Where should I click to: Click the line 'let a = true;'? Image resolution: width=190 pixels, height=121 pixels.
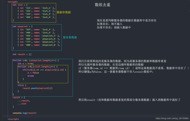point(26,64)
